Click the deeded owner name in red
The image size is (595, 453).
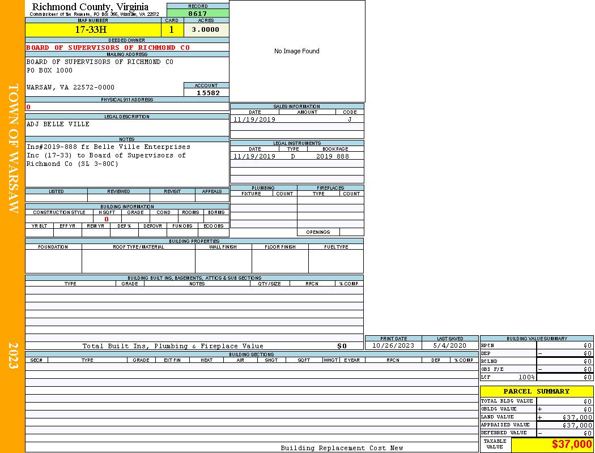coord(108,48)
